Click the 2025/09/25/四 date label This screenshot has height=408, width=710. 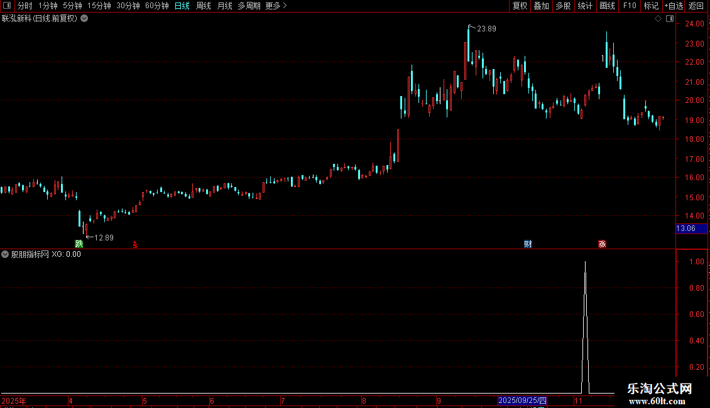(522, 400)
